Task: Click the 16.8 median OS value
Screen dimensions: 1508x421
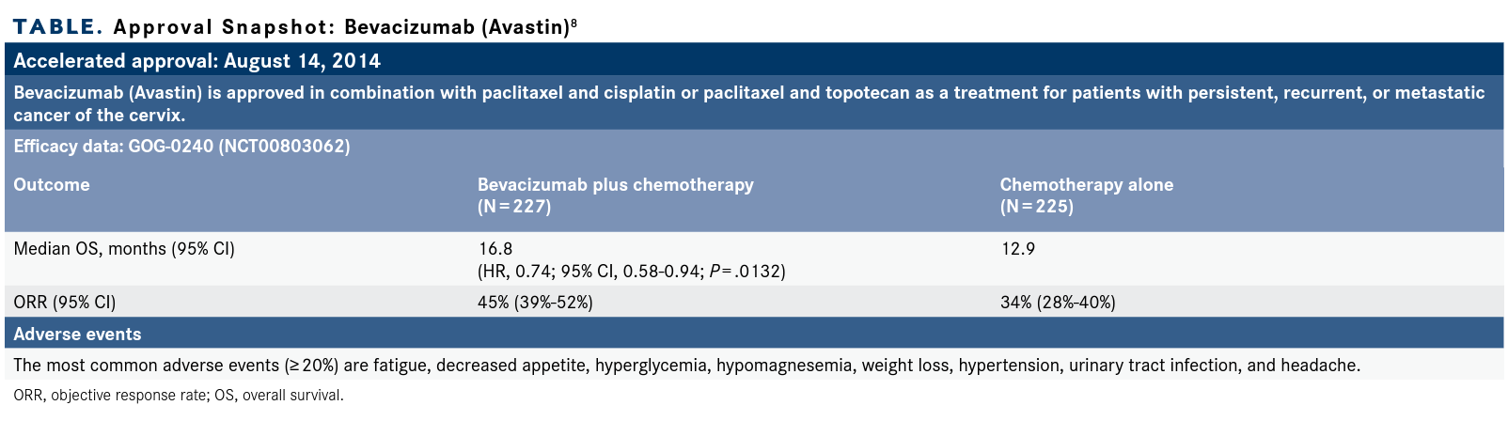Action: point(495,249)
